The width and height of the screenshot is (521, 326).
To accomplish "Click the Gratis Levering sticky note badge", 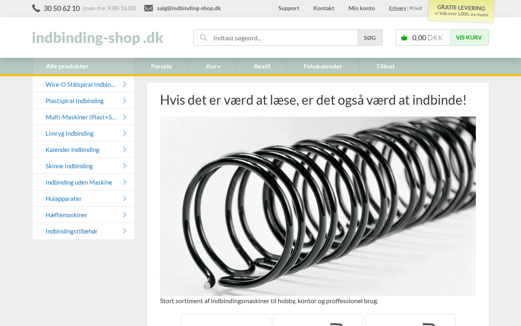I will pyautogui.click(x=461, y=11).
